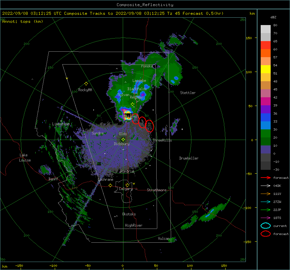Click the 'Annot: tops (km)' annotation label
Screen dimensions: 290x270
click(x=23, y=22)
